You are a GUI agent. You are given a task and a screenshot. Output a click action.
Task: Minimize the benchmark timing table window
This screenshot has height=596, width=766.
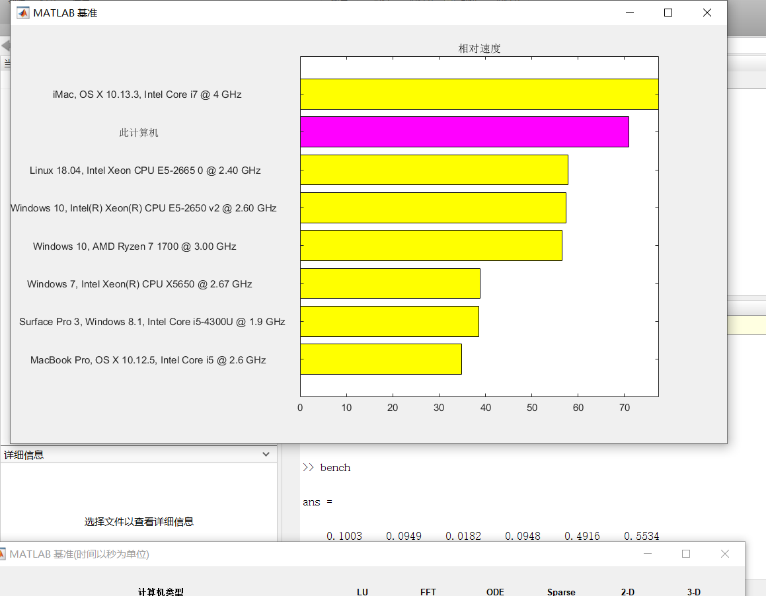coord(648,554)
